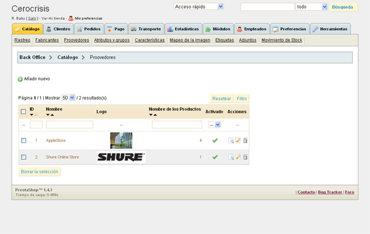Screen dimensions: 370x234
Task: Go to Características submenu link
Action: point(150,40)
